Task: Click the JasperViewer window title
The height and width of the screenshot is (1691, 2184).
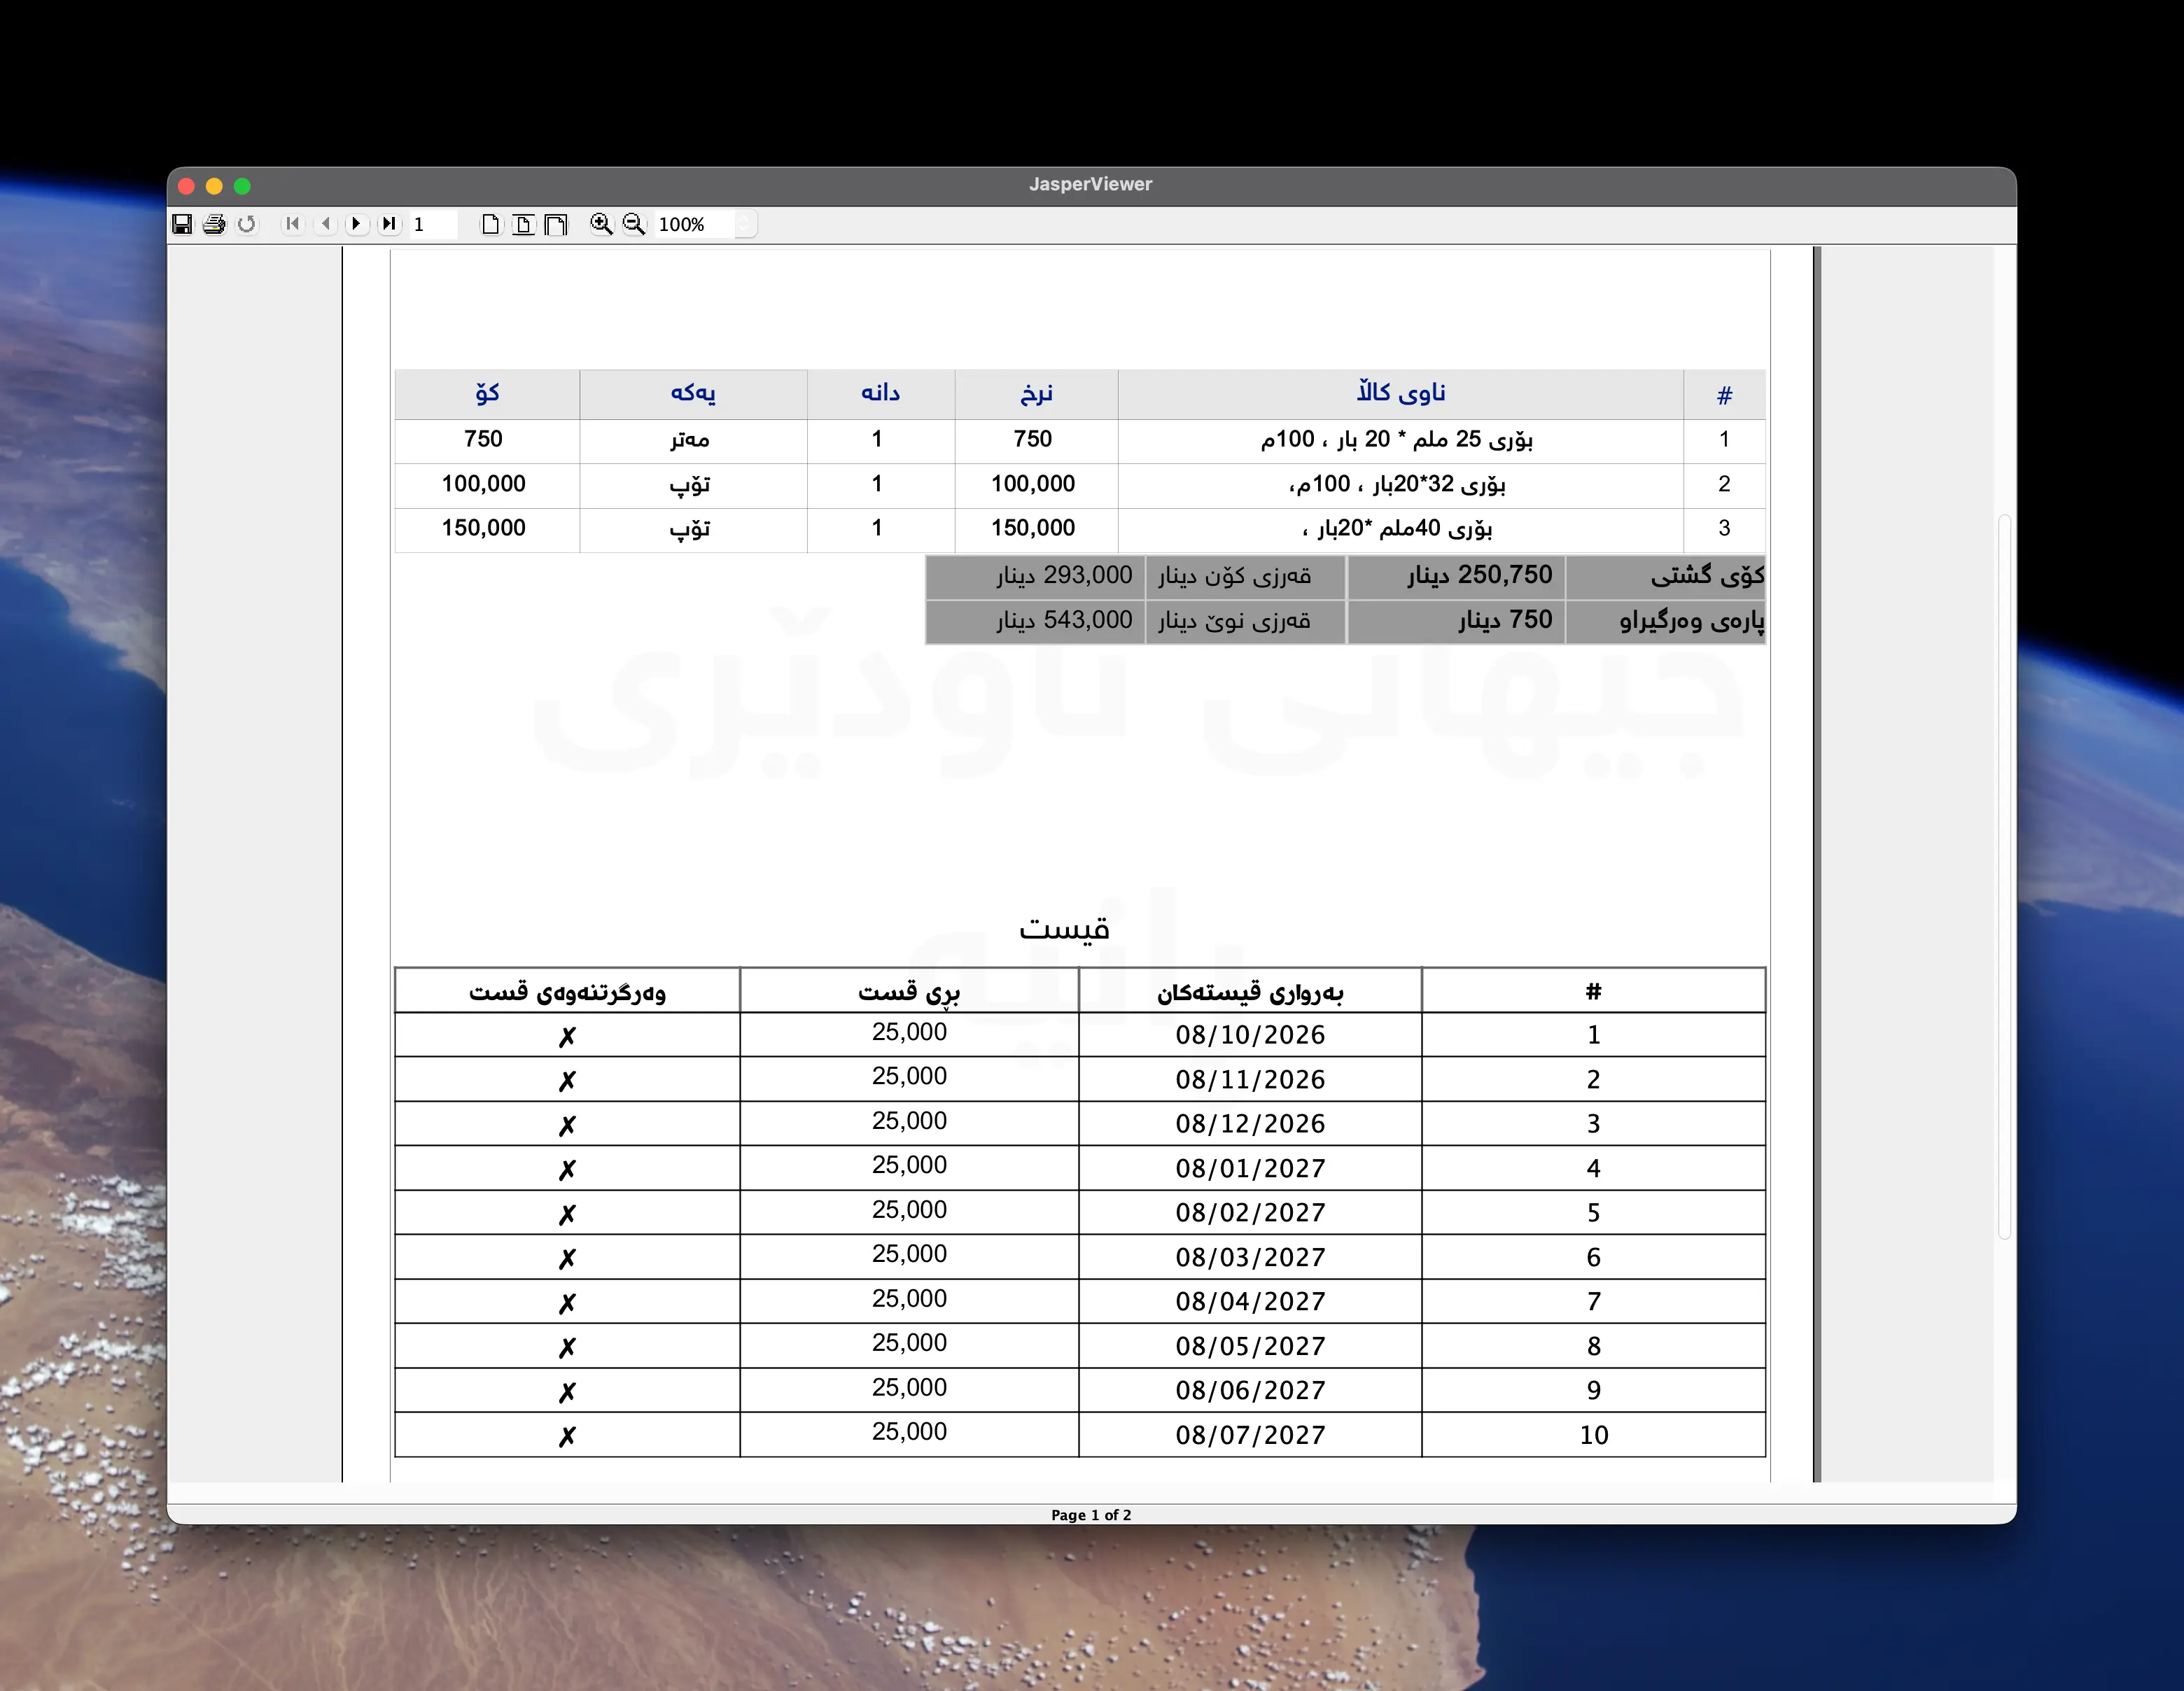Action: click(x=1091, y=184)
